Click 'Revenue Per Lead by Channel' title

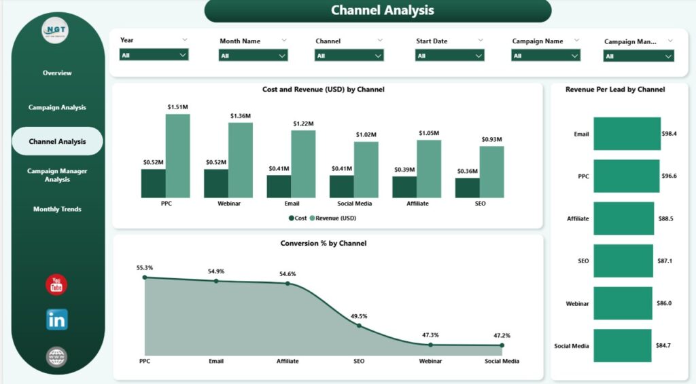pos(614,90)
